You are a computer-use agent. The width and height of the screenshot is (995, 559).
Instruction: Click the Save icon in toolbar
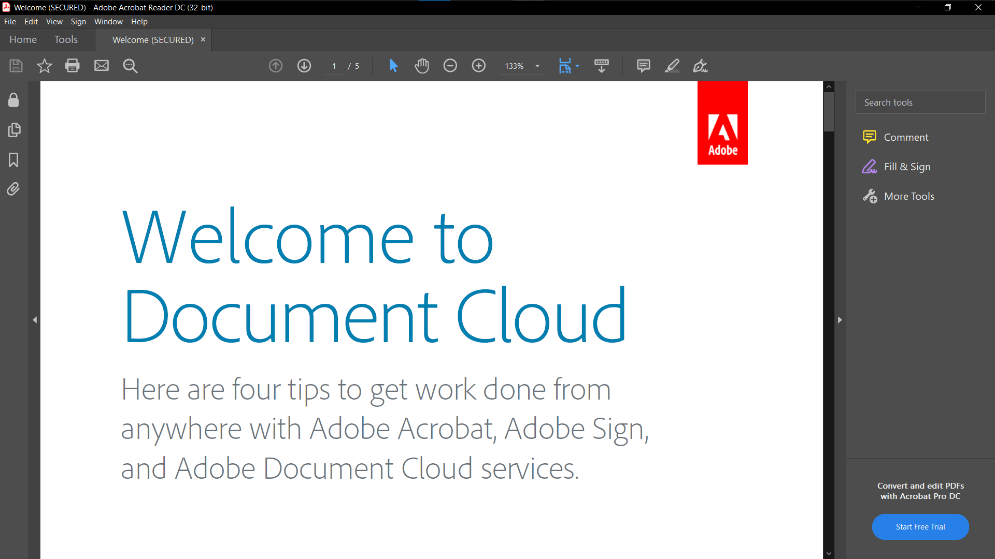pos(15,66)
